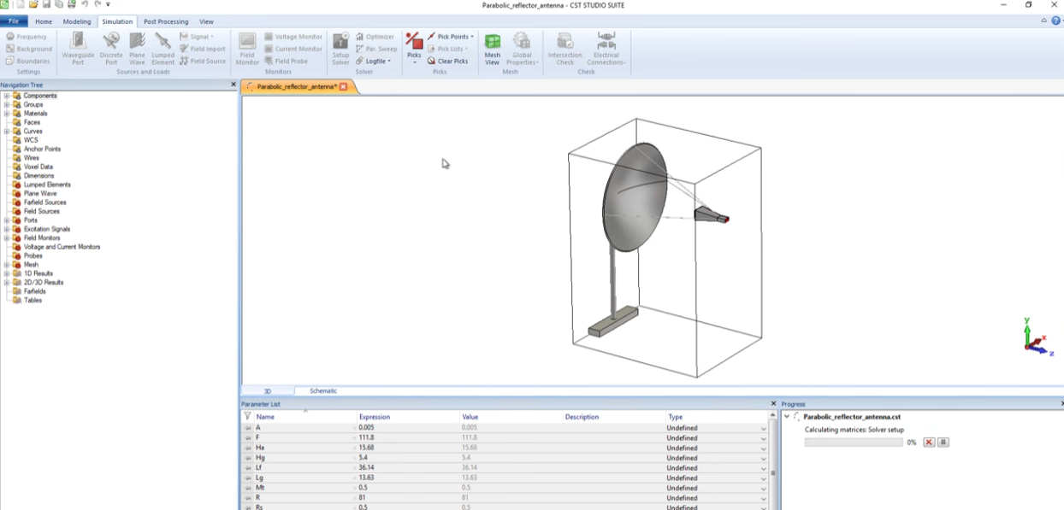Click the Field Source tool

click(x=203, y=61)
